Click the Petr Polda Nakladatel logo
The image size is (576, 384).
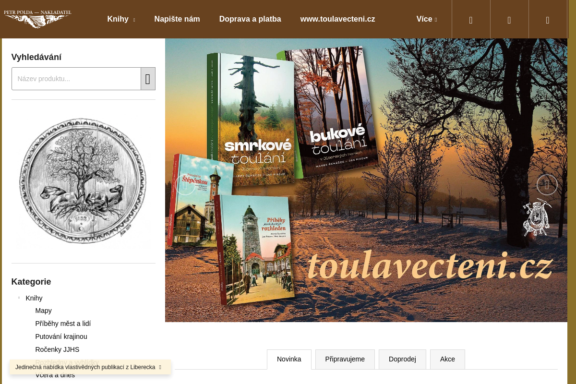pyautogui.click(x=37, y=19)
